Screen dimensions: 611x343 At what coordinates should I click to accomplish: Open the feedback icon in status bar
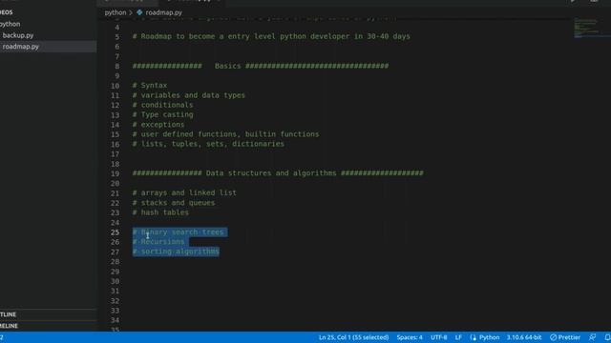(592, 337)
